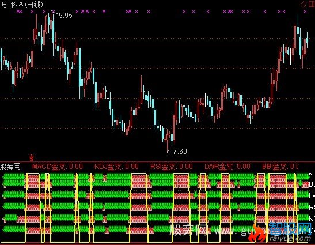Select the RSI金叉 value readout
Viewport: 315px width, 245px height.
point(172,167)
